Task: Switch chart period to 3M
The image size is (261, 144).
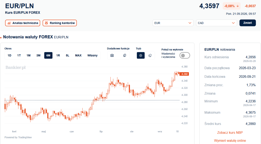Action: click(38, 55)
